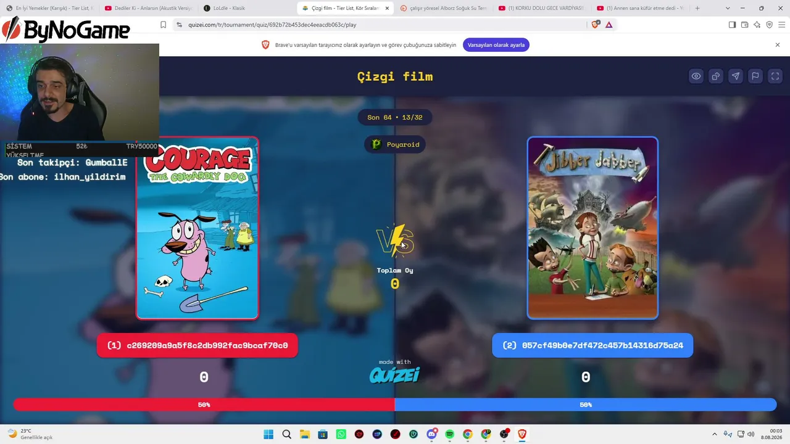Click the Brave browser taskbar icon
790x444 pixels.
[523, 434]
